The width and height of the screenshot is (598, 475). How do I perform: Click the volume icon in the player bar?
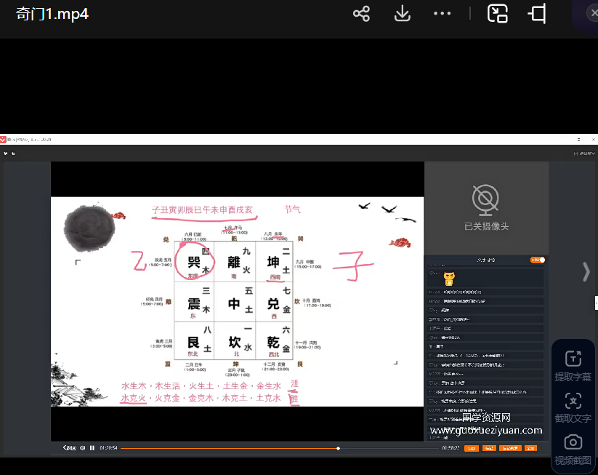click(x=83, y=448)
